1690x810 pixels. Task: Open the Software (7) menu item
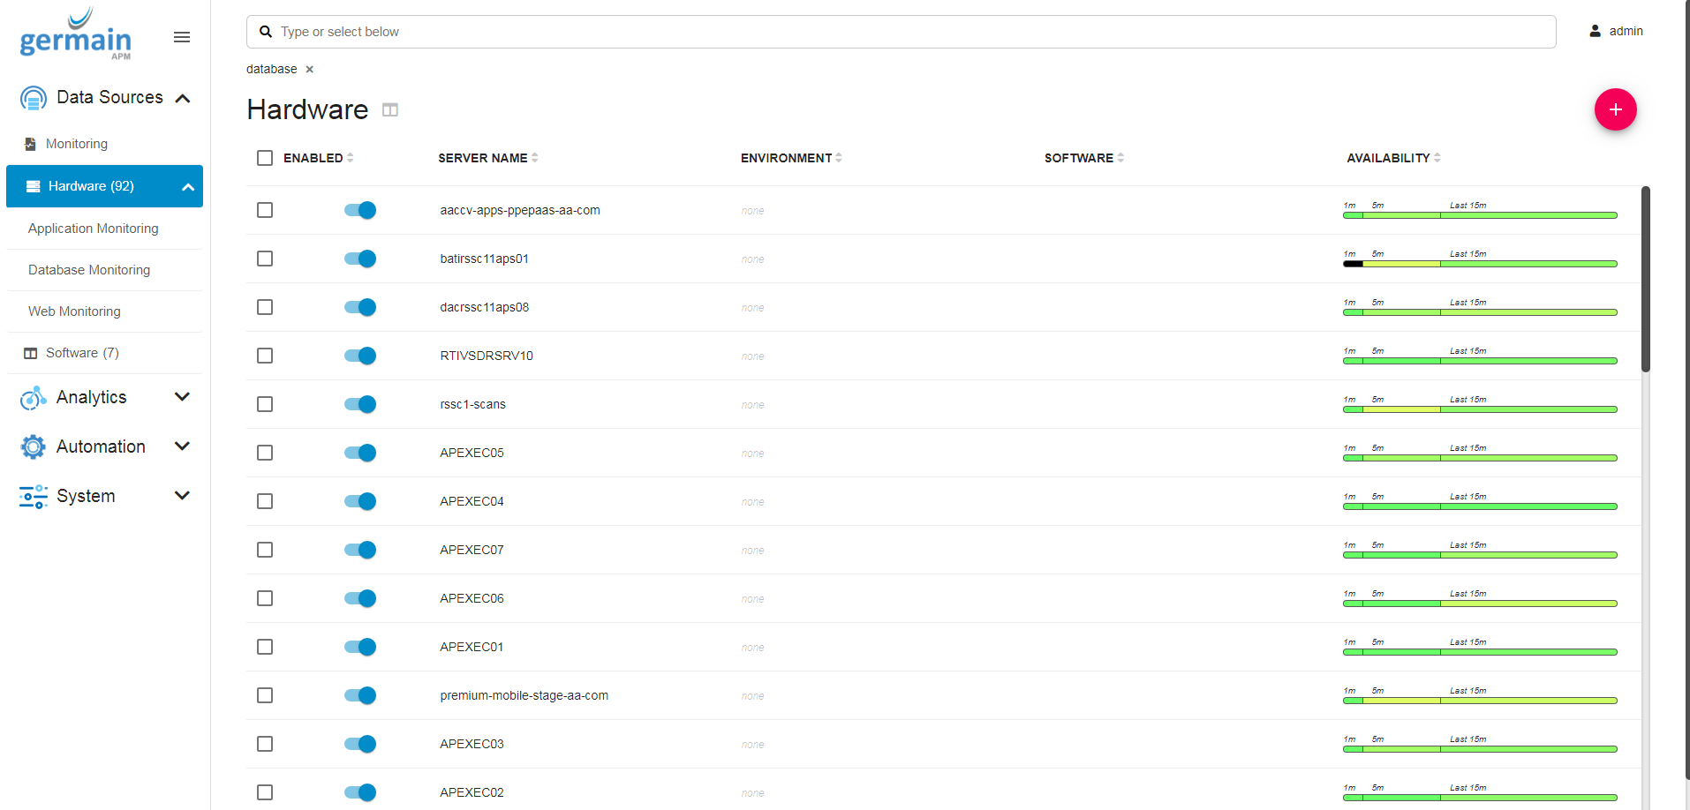(82, 353)
